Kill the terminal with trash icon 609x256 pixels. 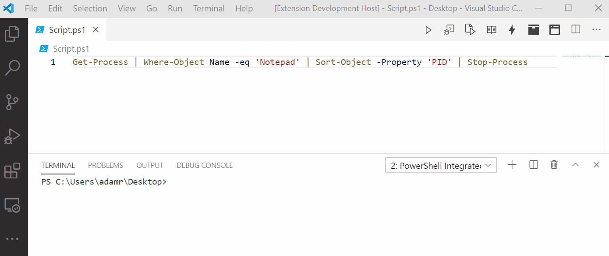[x=554, y=165]
